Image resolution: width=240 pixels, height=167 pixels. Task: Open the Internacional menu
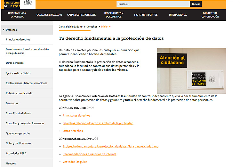point(178,15)
